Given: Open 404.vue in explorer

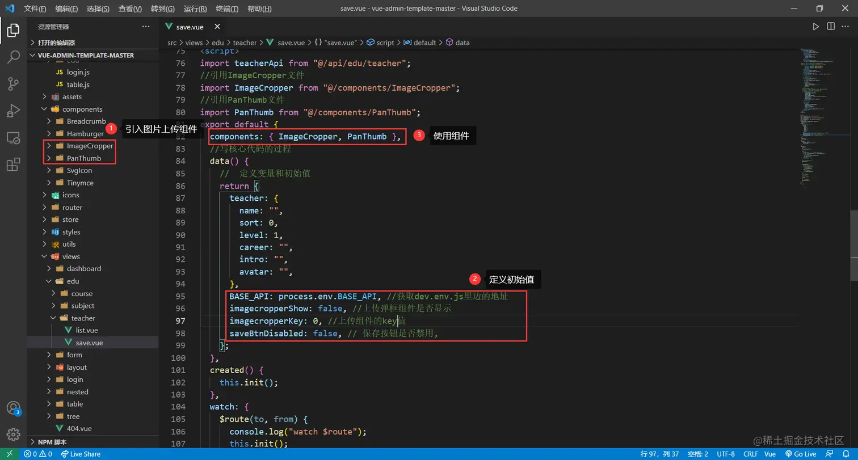Looking at the screenshot, I should 92,429.
